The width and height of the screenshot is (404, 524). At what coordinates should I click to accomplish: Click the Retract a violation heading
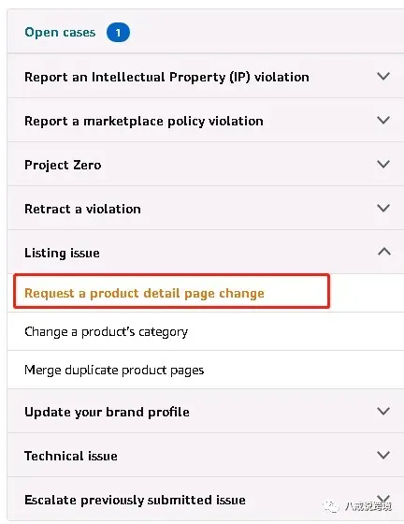[x=82, y=210]
